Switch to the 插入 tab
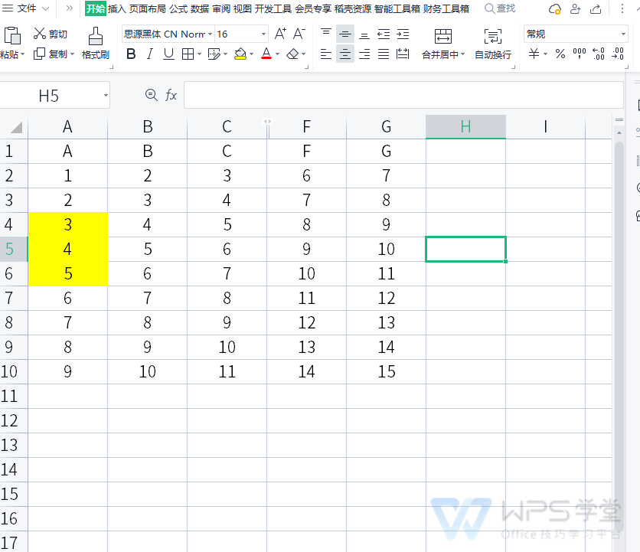The image size is (640, 552). pos(116,8)
